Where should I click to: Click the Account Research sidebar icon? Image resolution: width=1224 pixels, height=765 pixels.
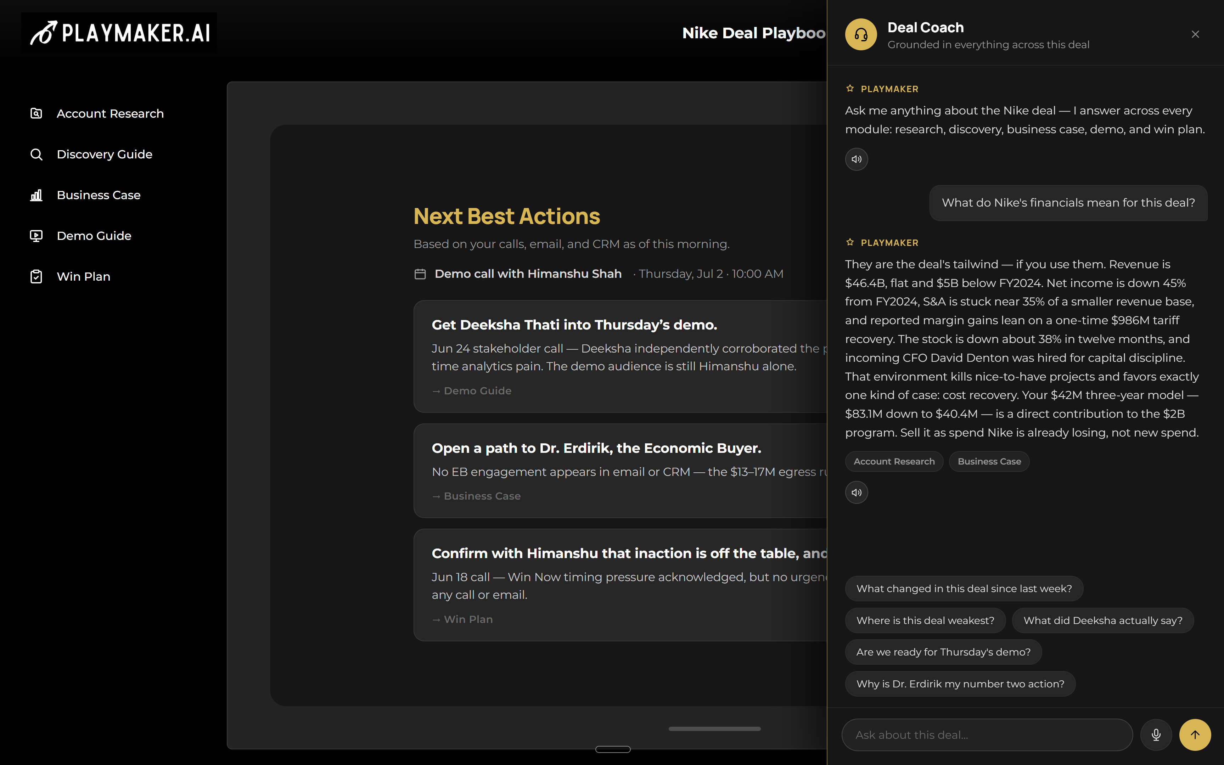pyautogui.click(x=37, y=113)
